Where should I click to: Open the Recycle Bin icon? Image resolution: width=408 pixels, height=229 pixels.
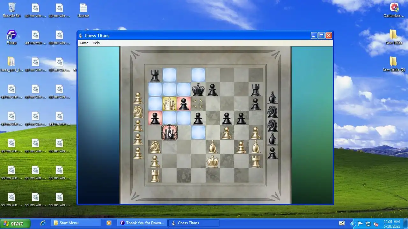point(11,10)
